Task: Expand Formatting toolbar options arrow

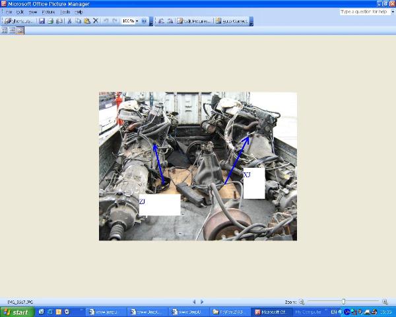Action: click(251, 22)
